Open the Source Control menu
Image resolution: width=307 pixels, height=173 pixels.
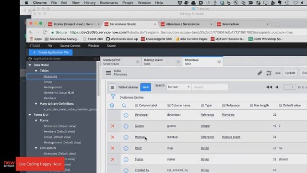coord(71,46)
